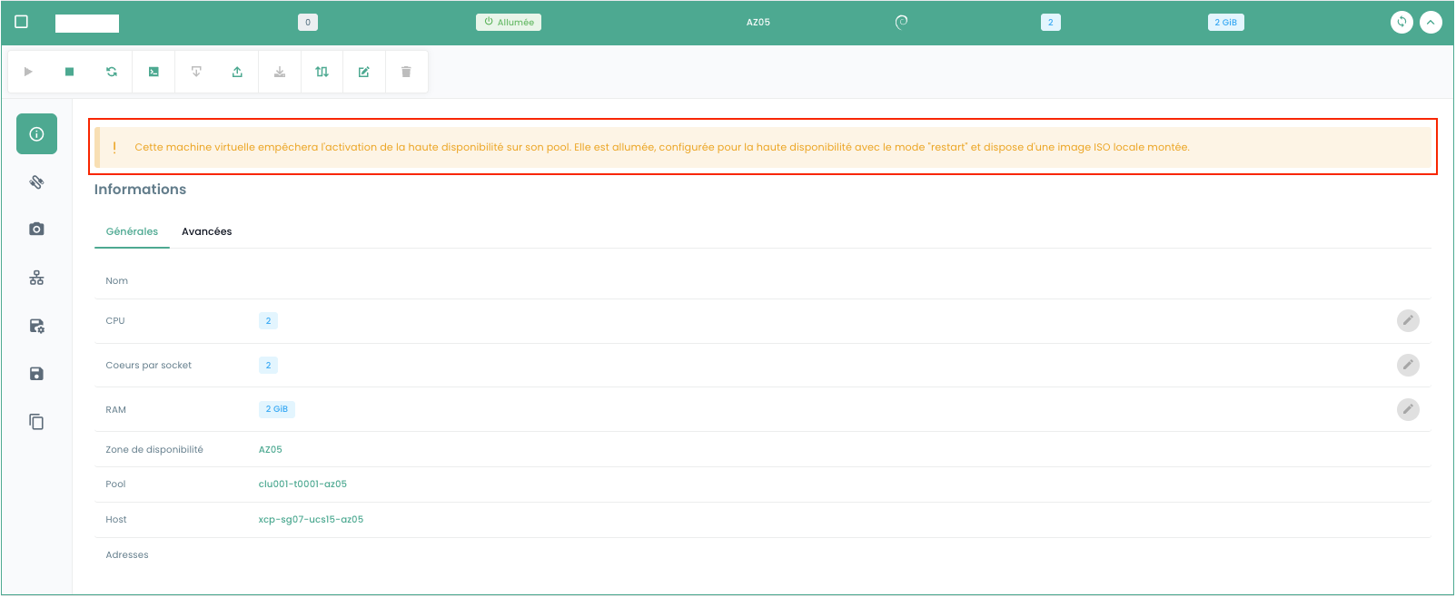Switch to the Avancées tab
Screen dimensions: 1456x597
[x=206, y=231]
